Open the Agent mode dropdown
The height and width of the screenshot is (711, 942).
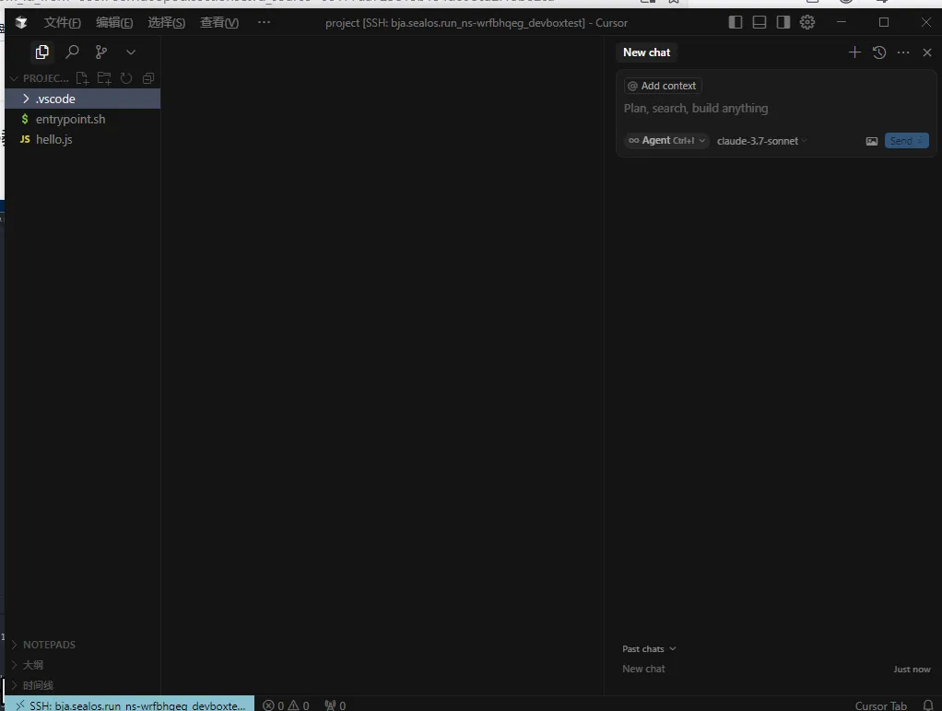pyautogui.click(x=665, y=141)
